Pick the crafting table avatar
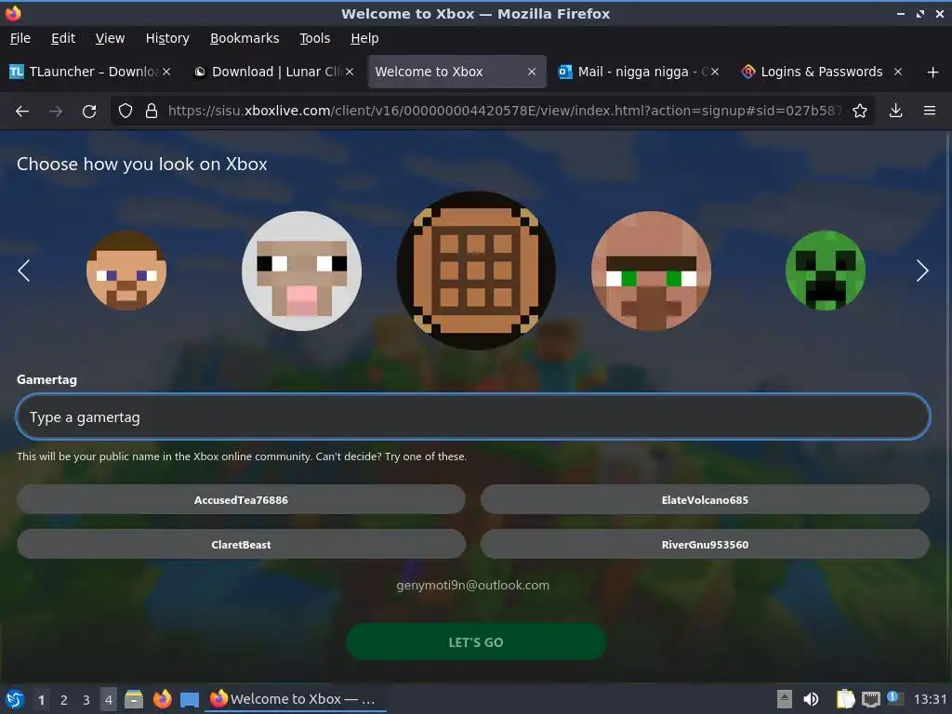Screen dimensions: 952x714 coord(476,271)
